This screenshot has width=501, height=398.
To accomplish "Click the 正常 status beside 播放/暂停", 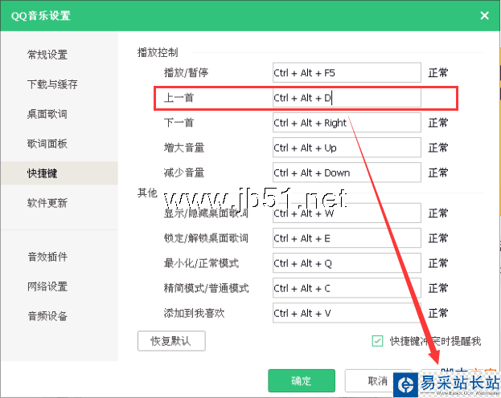I will click(x=438, y=73).
